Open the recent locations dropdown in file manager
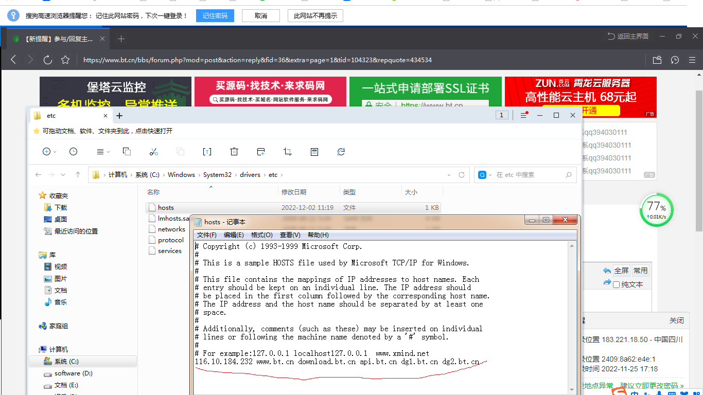 coord(63,175)
